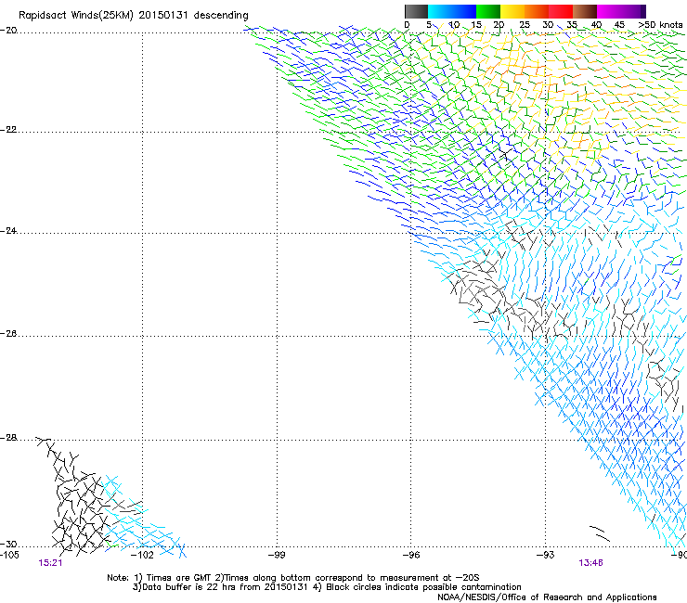Click the gray 0-5 knots legend swatch
The image size is (687, 603).
(x=416, y=11)
